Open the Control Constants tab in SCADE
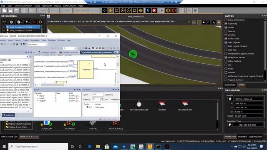Screen dimensions: 267x150 coord(69,52)
